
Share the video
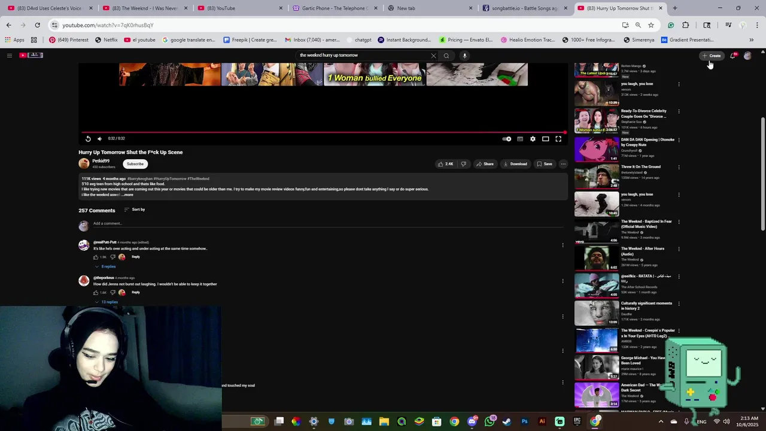pyautogui.click(x=485, y=164)
